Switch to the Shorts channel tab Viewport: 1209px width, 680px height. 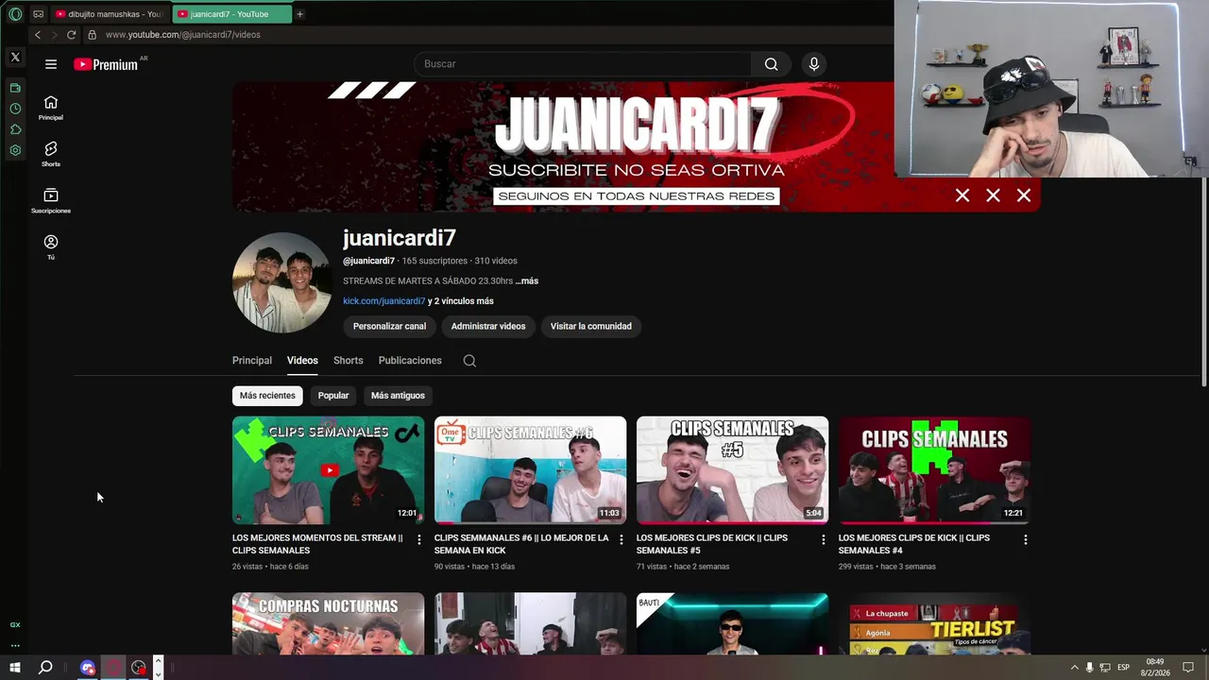(348, 361)
